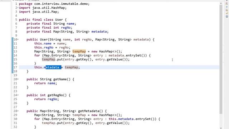Collapse the getRegNo method fold on line 24
The width and height of the screenshot is (229, 129).
(18, 95)
